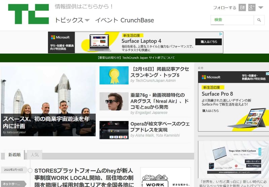Switch to the 人気 tab
The image size is (269, 187).
35,155
